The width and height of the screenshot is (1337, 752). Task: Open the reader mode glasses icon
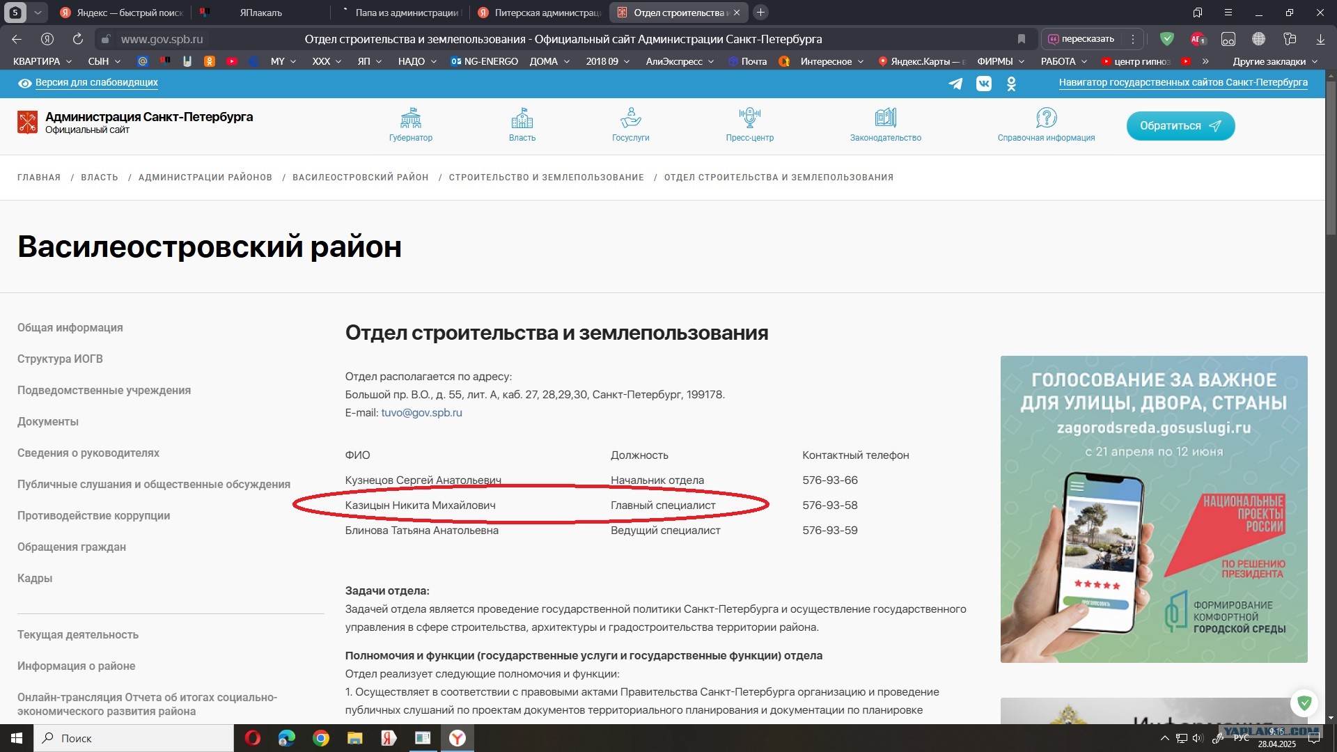point(1228,39)
